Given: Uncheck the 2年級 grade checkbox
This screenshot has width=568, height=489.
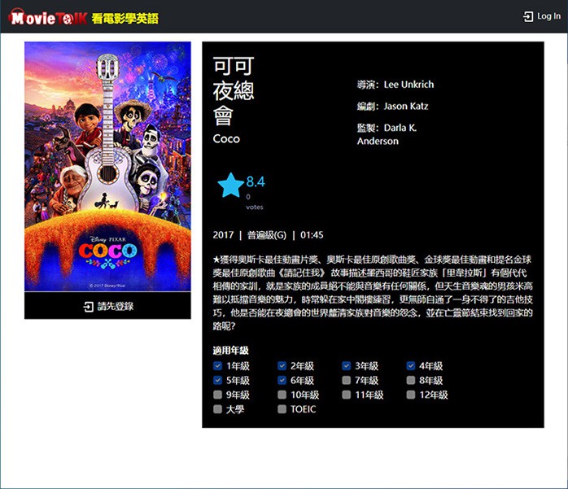Looking at the screenshot, I should (282, 366).
